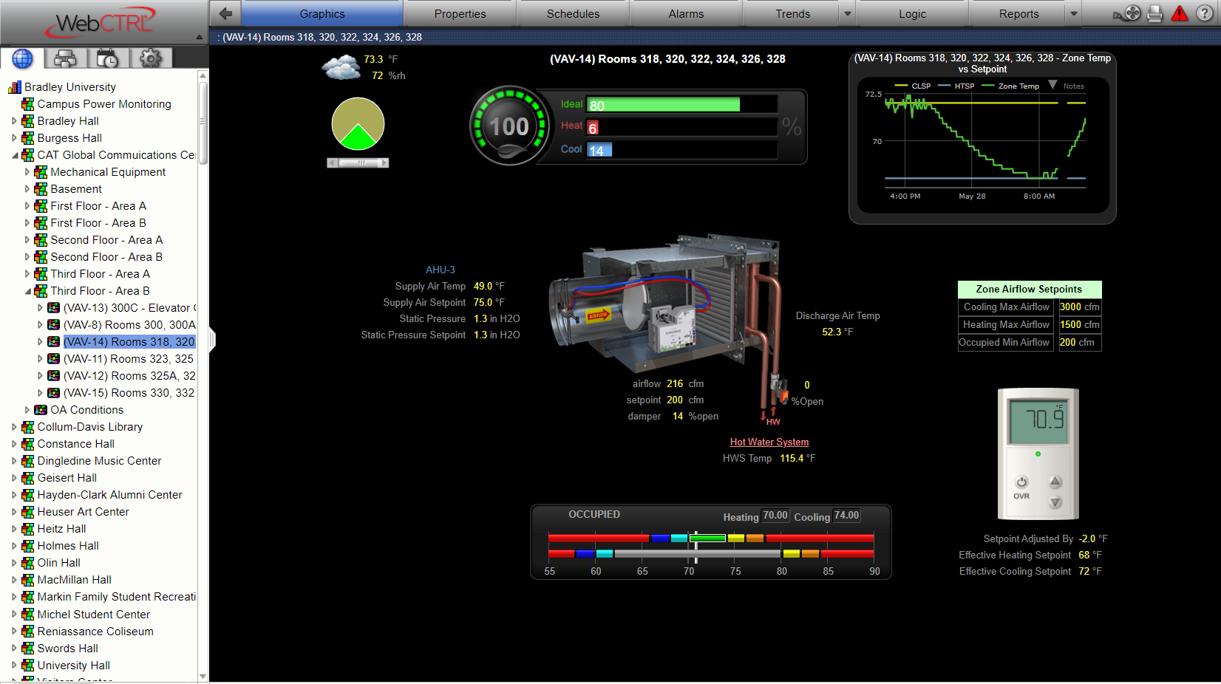Open the Properties tab
This screenshot has height=684, width=1221.
[x=460, y=13]
